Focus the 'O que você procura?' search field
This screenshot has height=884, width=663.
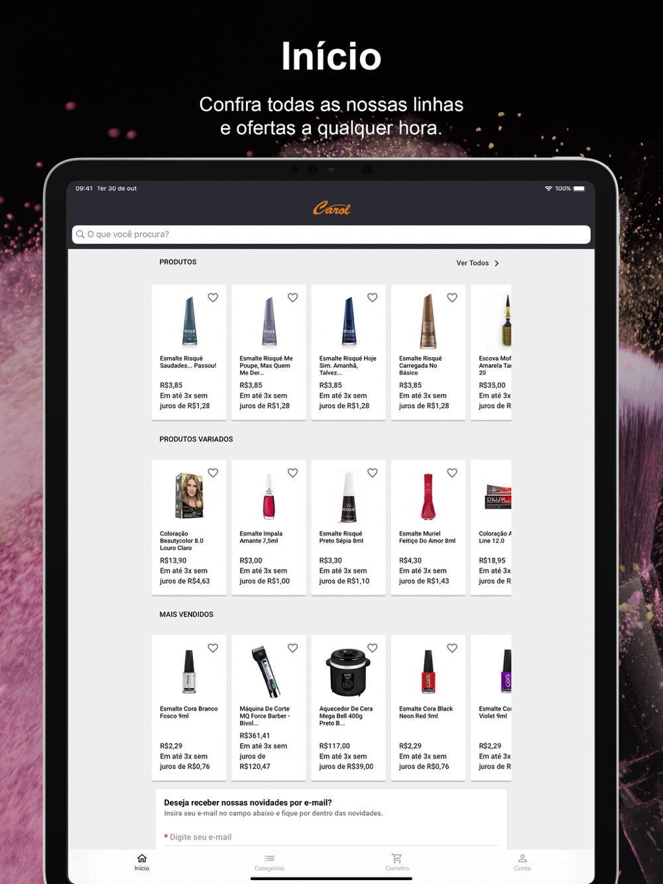tap(331, 234)
